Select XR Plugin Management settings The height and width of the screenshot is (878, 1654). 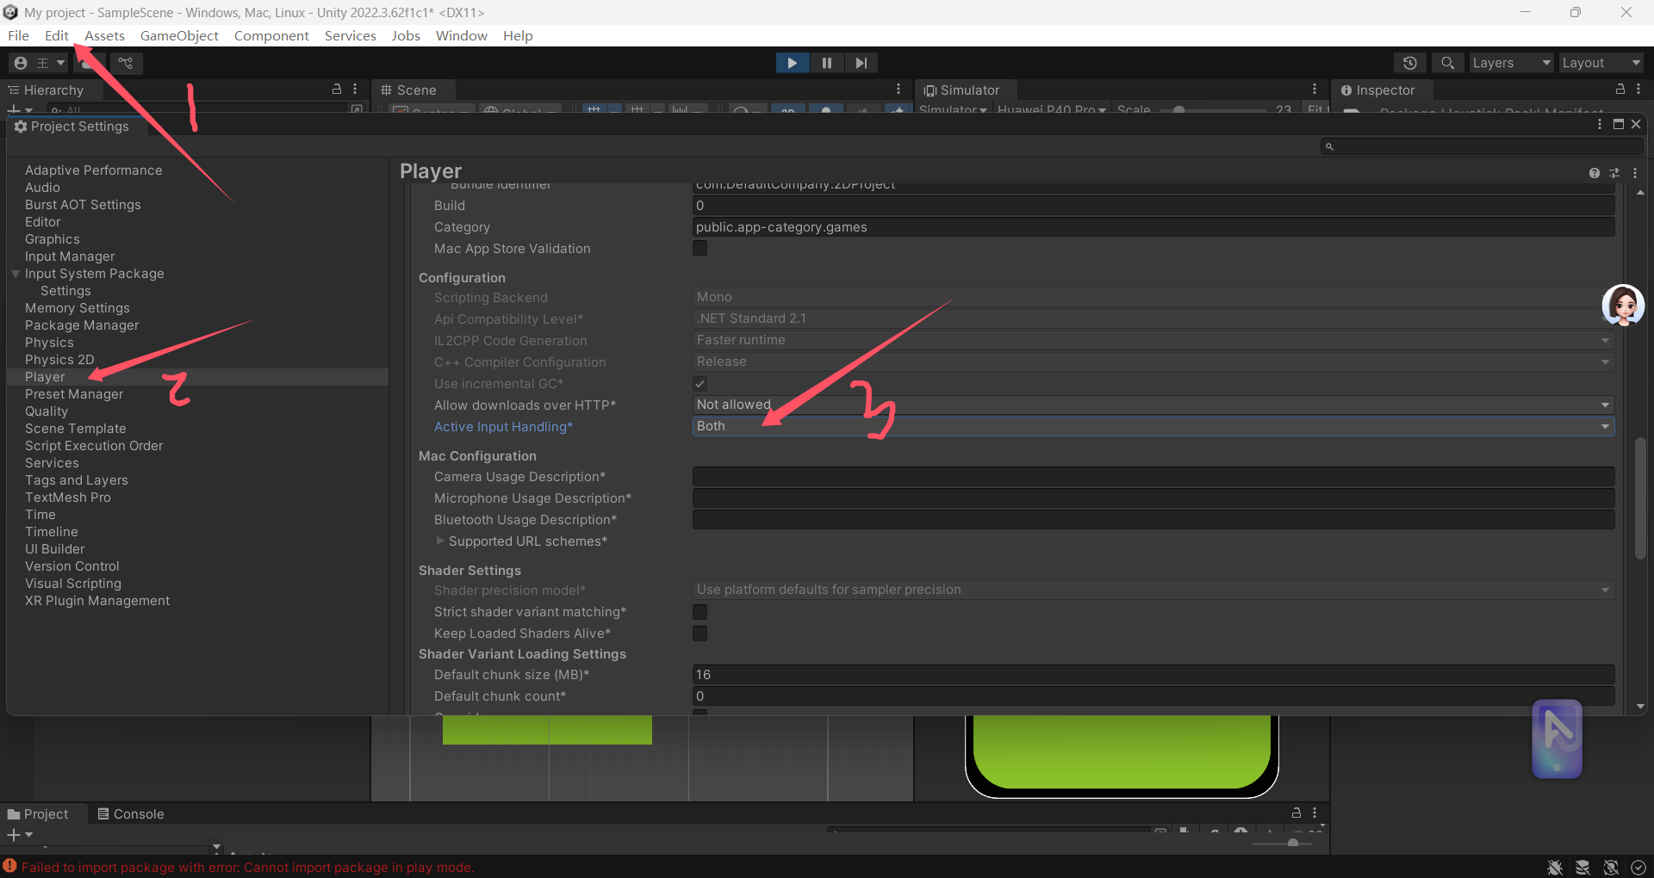(x=197, y=601)
